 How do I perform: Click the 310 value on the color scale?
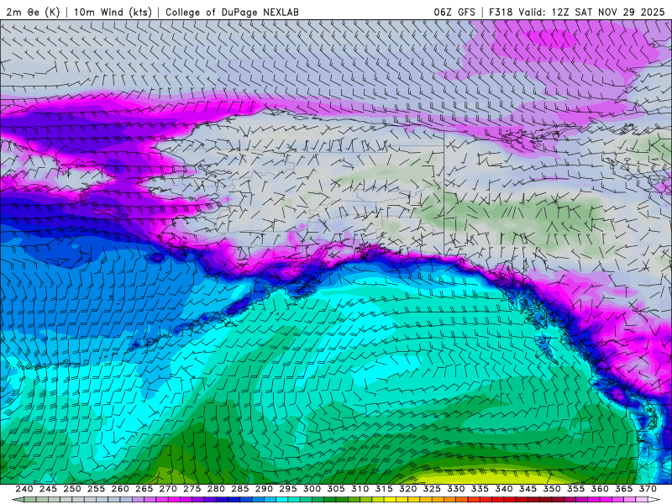coord(360,489)
